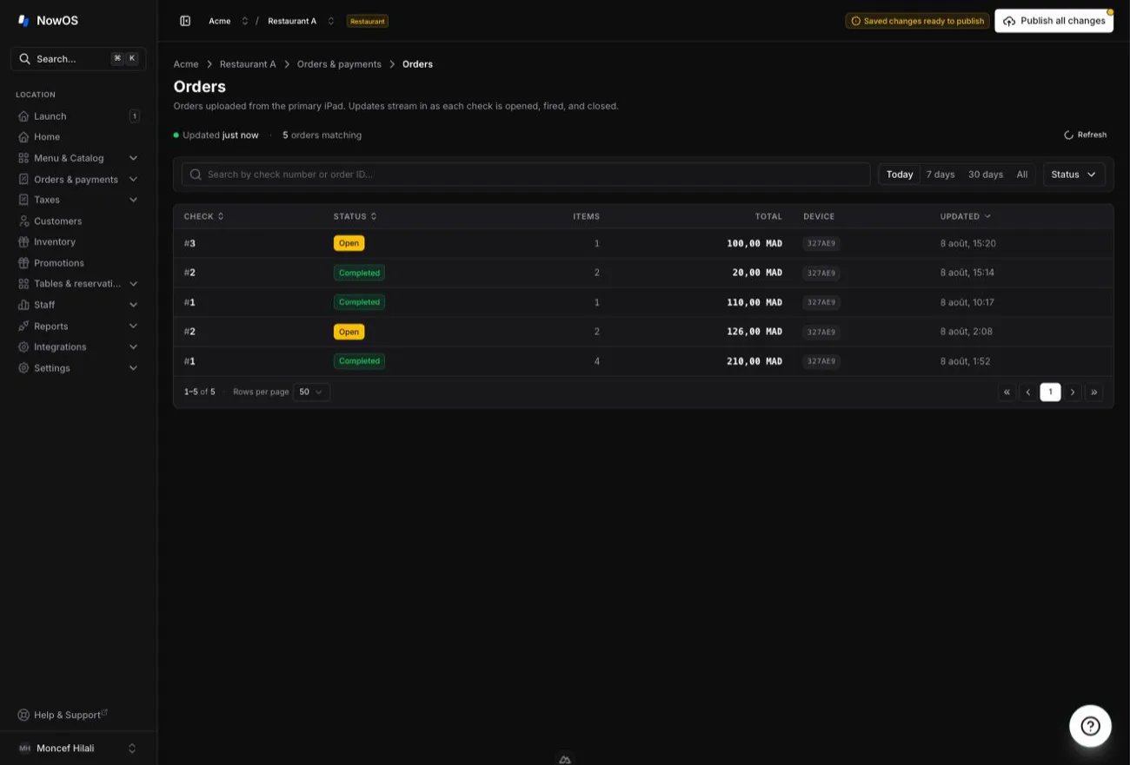This screenshot has width=1130, height=765.
Task: Expand the Reports section chevron
Action: coord(133,326)
